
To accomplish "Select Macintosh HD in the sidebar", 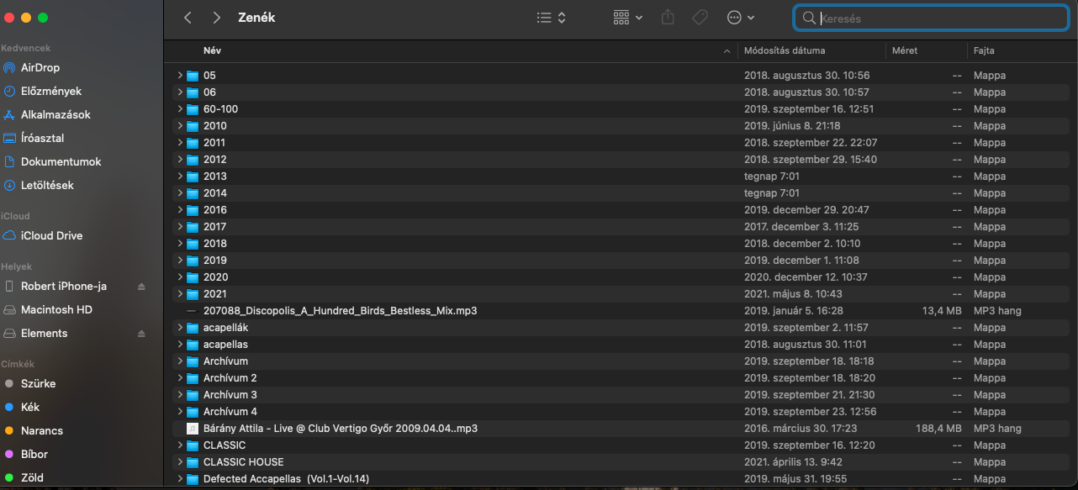I will pos(56,309).
